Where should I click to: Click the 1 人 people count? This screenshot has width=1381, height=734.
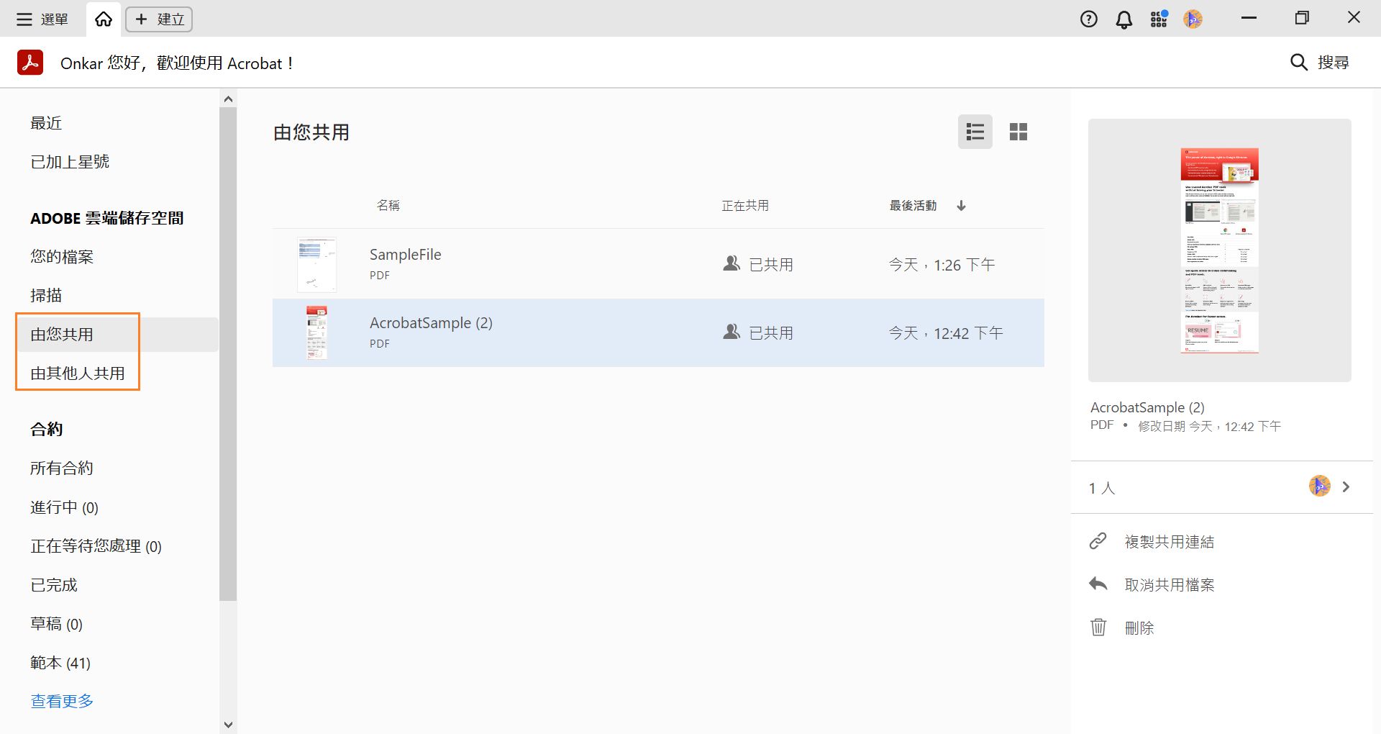pyautogui.click(x=1102, y=488)
